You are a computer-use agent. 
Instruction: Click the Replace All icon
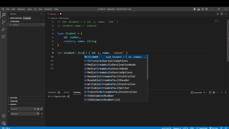(x=42, y=114)
